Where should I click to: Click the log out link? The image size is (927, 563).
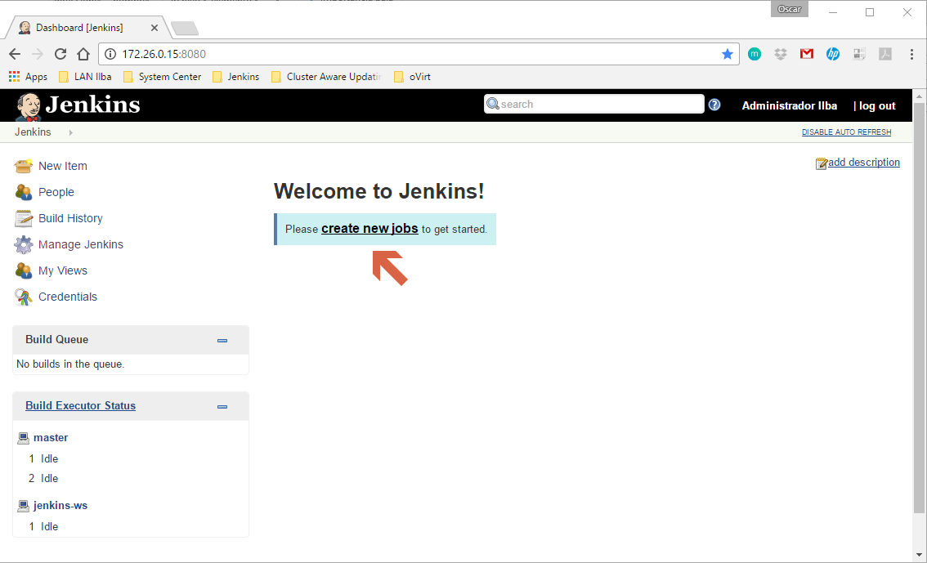(x=877, y=105)
